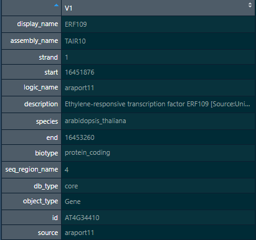Screen dimensions: 256x240
Task: Click the logic_name row label
Action: tap(40, 88)
